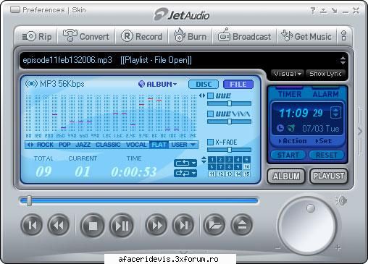Screen dimensions: 368x264
Task: Select track number 12 in grid
Action: point(220,174)
